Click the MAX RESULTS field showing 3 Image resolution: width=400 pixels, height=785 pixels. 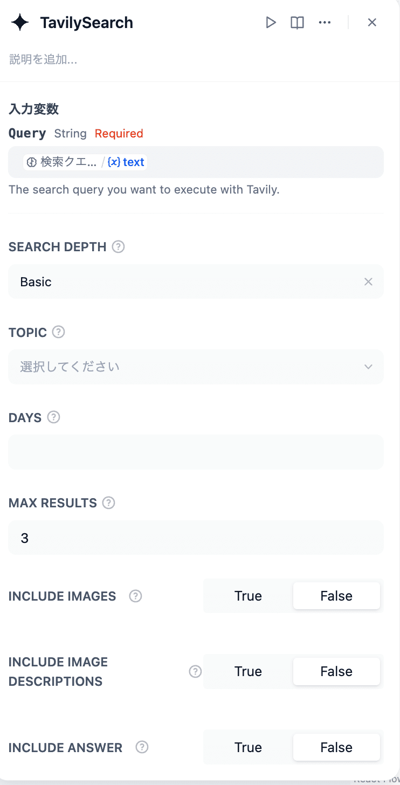196,538
